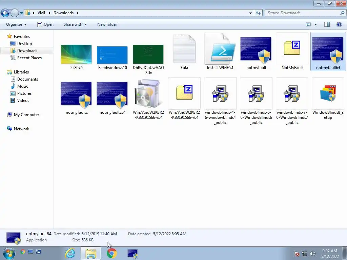Screen dimensions: 347x260
Task: Select the windowblinds-4-6-windowblinds4_public installer icon
Action: click(220, 93)
